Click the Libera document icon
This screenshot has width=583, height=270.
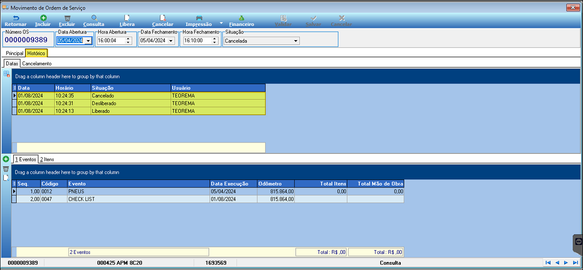tap(127, 18)
